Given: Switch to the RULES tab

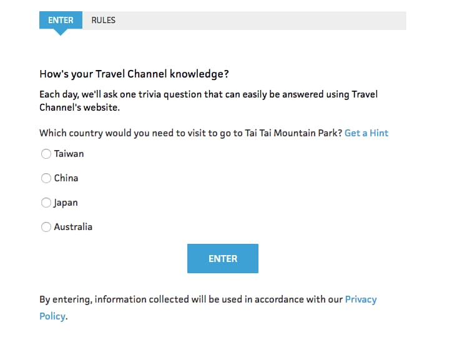Looking at the screenshot, I should click(x=103, y=20).
